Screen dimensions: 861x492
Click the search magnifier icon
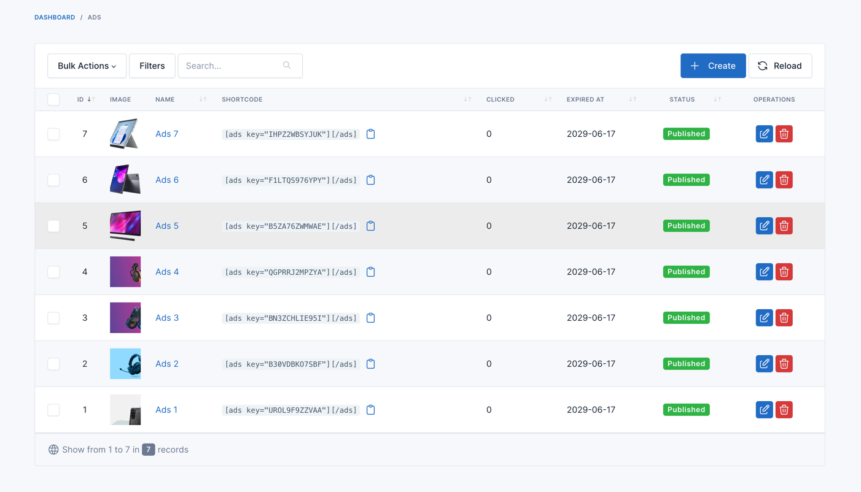pyautogui.click(x=287, y=66)
